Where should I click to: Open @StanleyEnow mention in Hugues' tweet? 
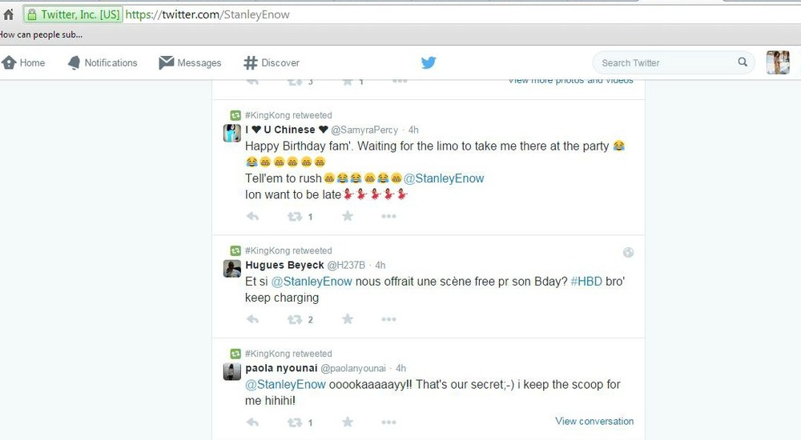point(312,282)
